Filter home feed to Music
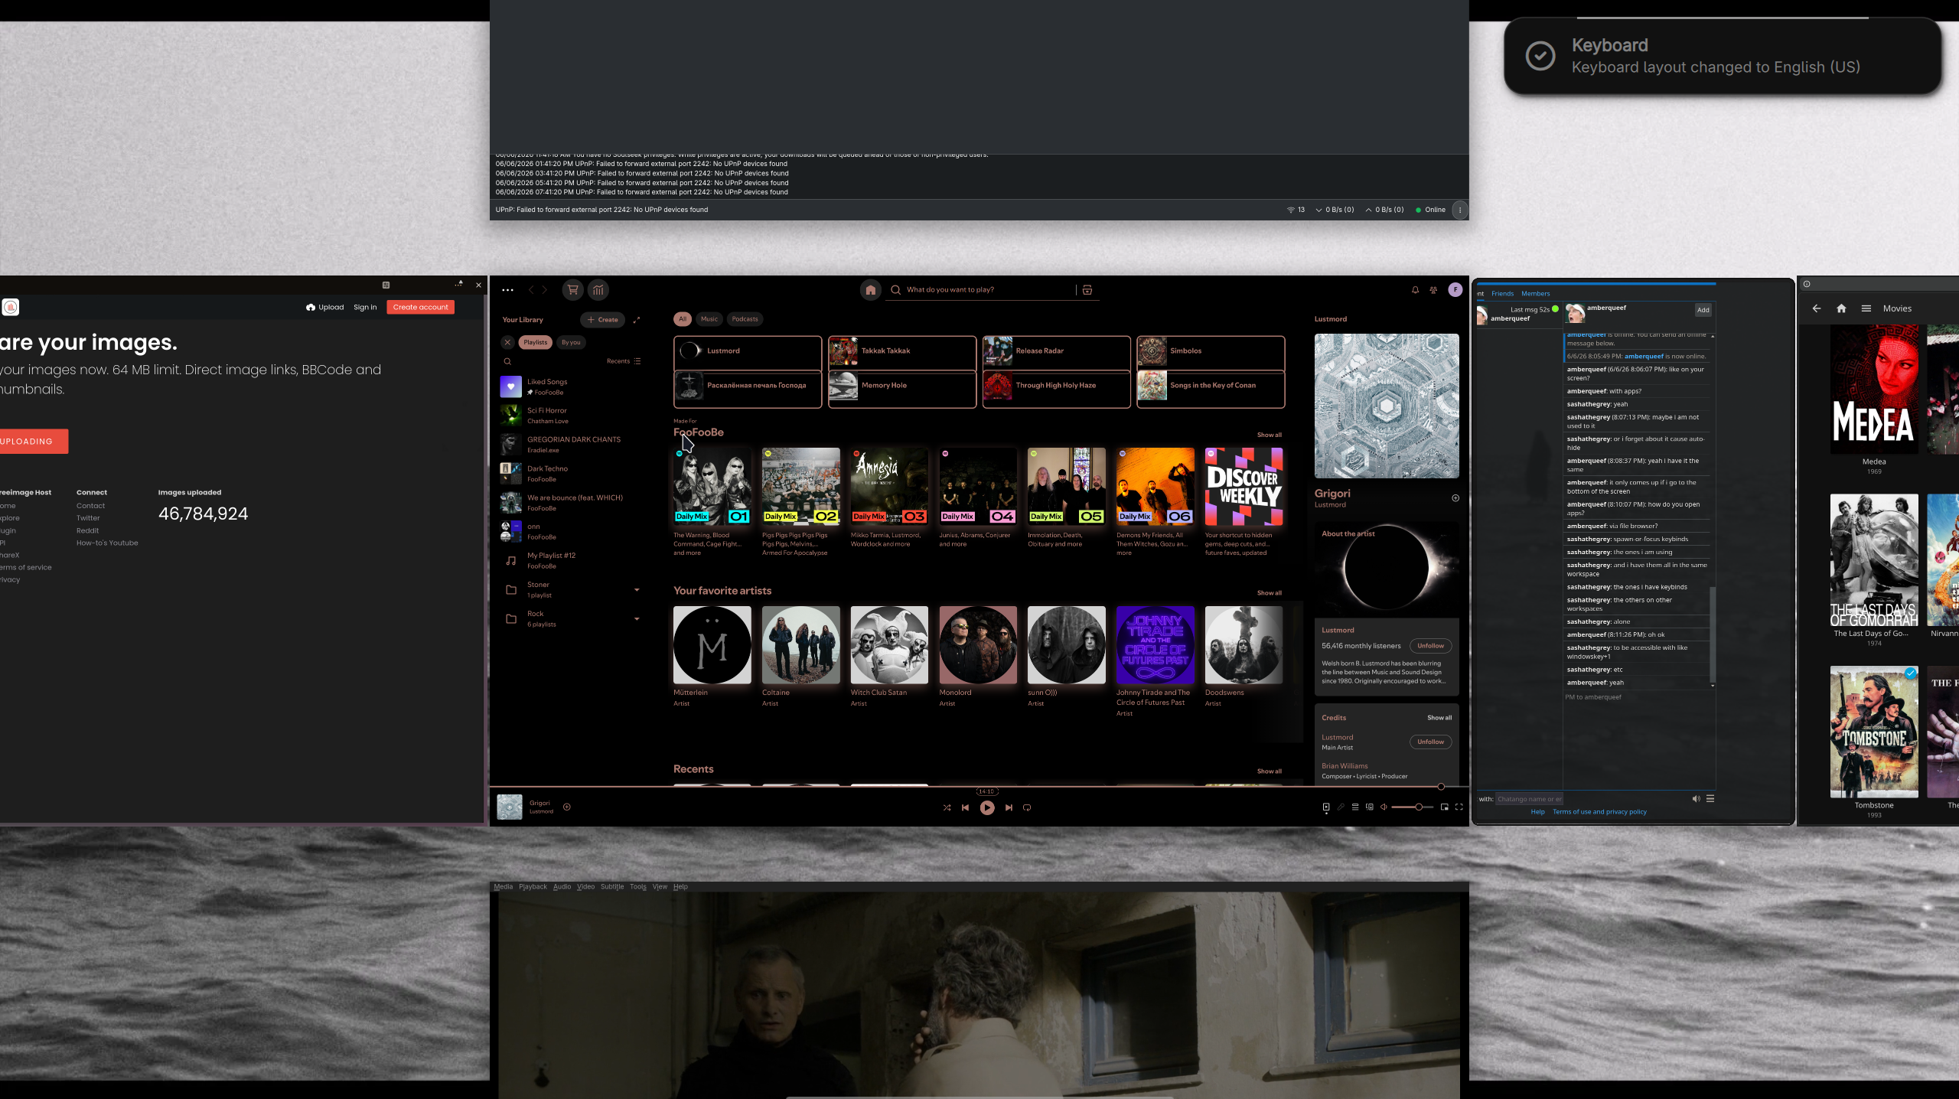 pyautogui.click(x=709, y=319)
